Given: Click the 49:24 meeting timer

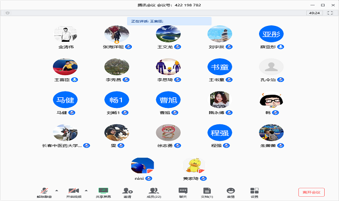Looking at the screenshot, I should click(314, 13).
